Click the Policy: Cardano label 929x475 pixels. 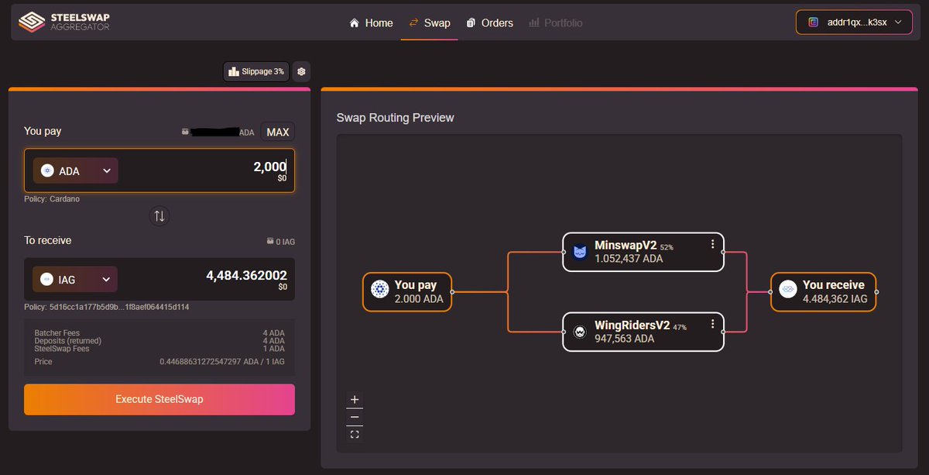click(x=52, y=199)
